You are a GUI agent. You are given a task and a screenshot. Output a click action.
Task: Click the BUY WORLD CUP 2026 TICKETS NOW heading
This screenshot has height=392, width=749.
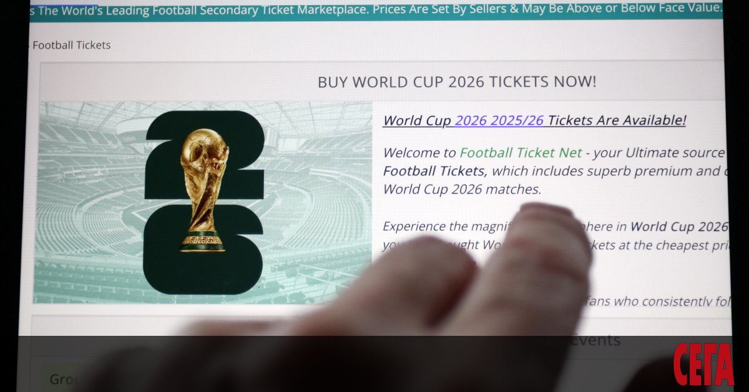pos(457,82)
